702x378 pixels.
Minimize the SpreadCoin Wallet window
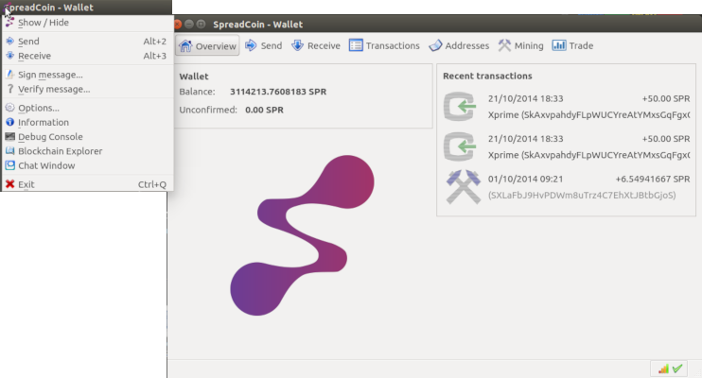pyautogui.click(x=189, y=25)
